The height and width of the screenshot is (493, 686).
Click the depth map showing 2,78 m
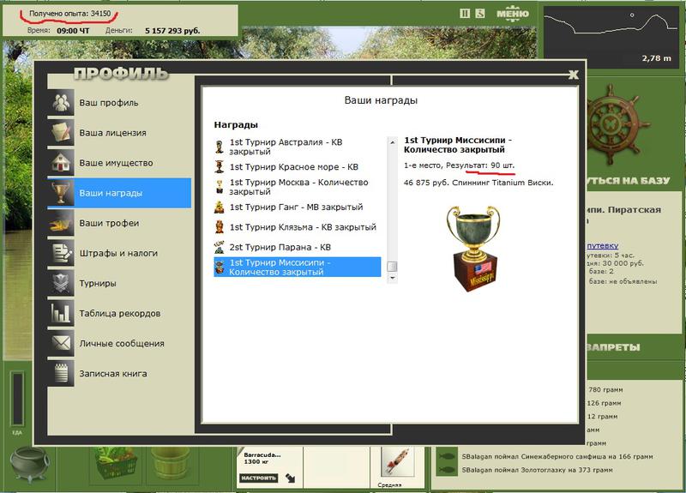click(x=612, y=37)
